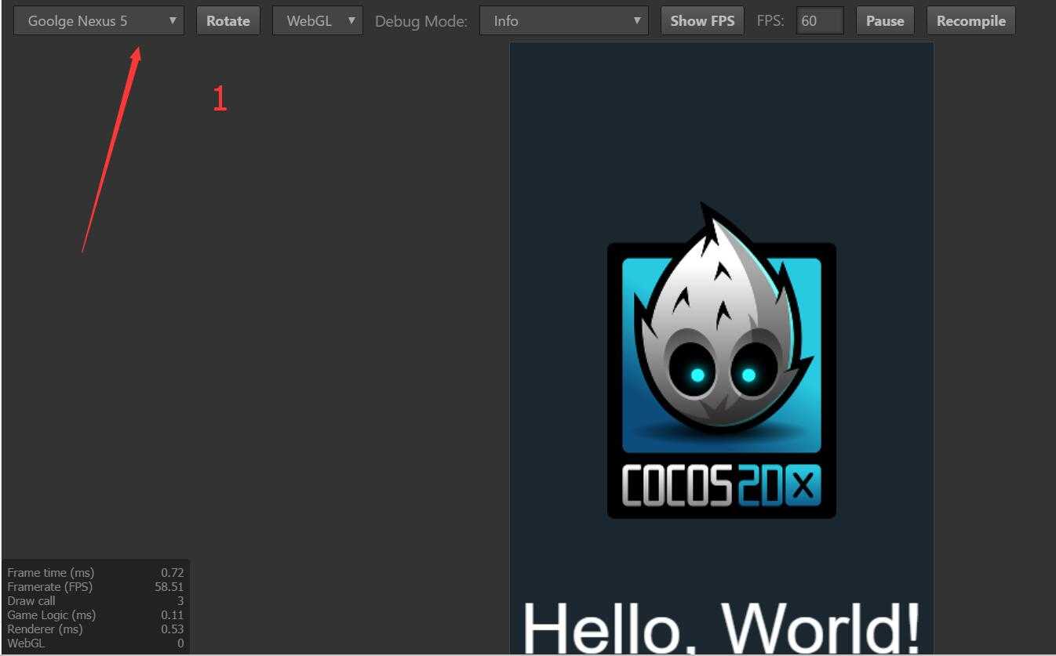The image size is (1056, 656).
Task: Click the 0.72 frame time value
Action: [172, 573]
